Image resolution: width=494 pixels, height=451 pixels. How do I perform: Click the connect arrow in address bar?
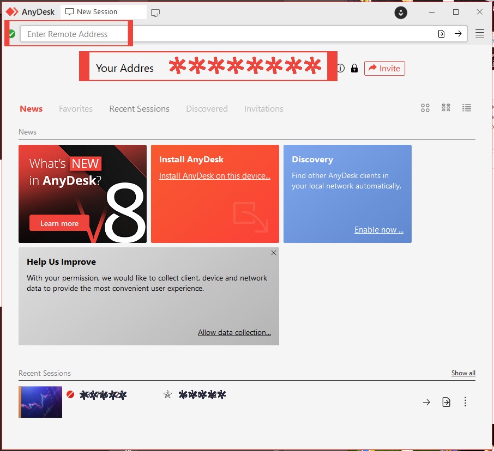pos(458,34)
